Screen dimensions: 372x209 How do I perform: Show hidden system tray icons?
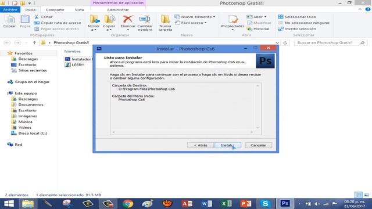[299, 204]
